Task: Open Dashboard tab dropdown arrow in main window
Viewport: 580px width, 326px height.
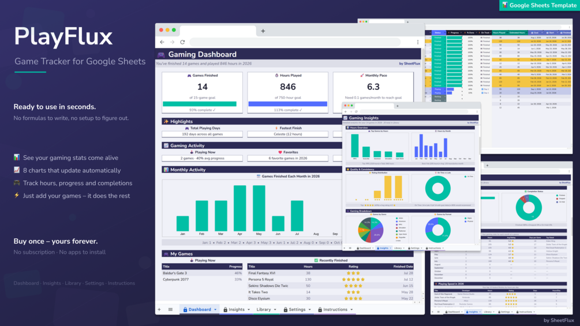Action: tap(215, 310)
